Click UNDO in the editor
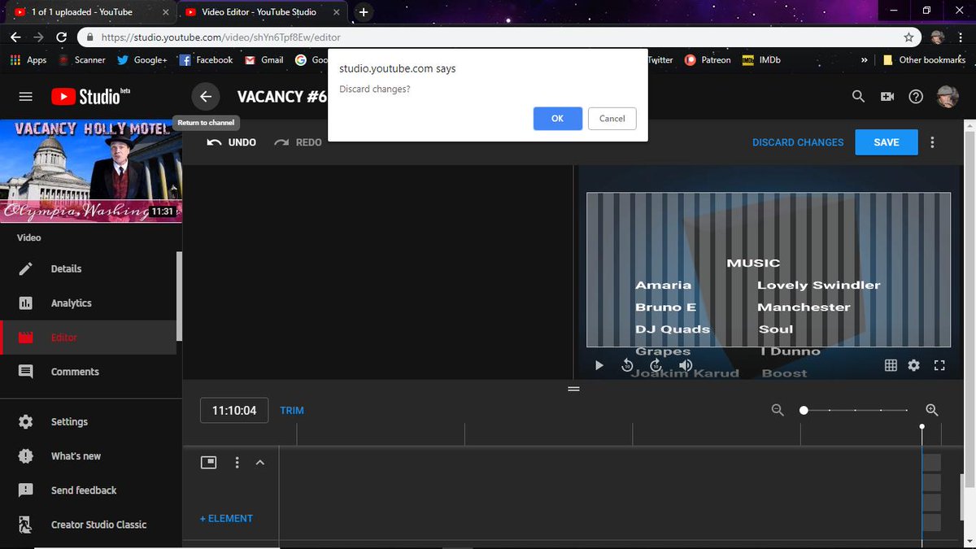Viewport: 976px width, 549px height. (x=232, y=142)
